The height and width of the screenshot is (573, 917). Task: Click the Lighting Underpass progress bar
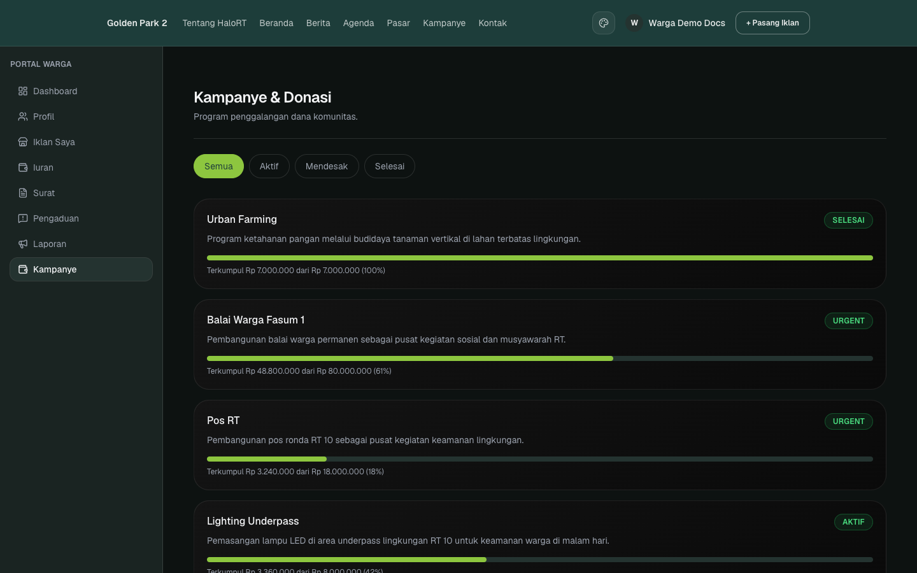(x=540, y=560)
